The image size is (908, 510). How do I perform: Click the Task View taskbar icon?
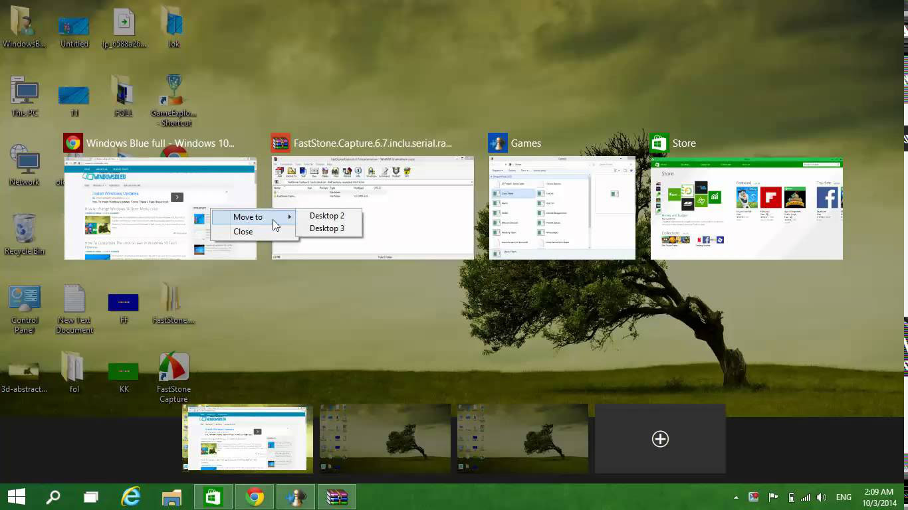(x=91, y=497)
